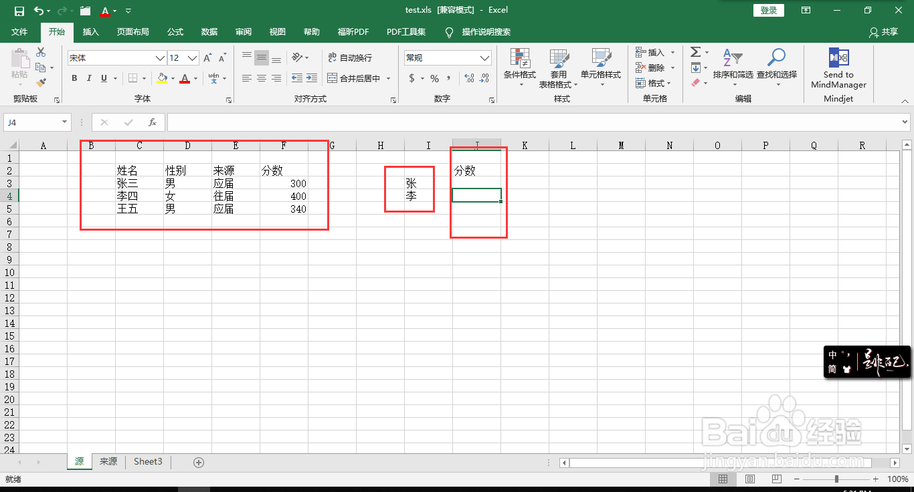Toggle Underline formatting
Image resolution: width=914 pixels, height=492 pixels.
click(x=104, y=78)
